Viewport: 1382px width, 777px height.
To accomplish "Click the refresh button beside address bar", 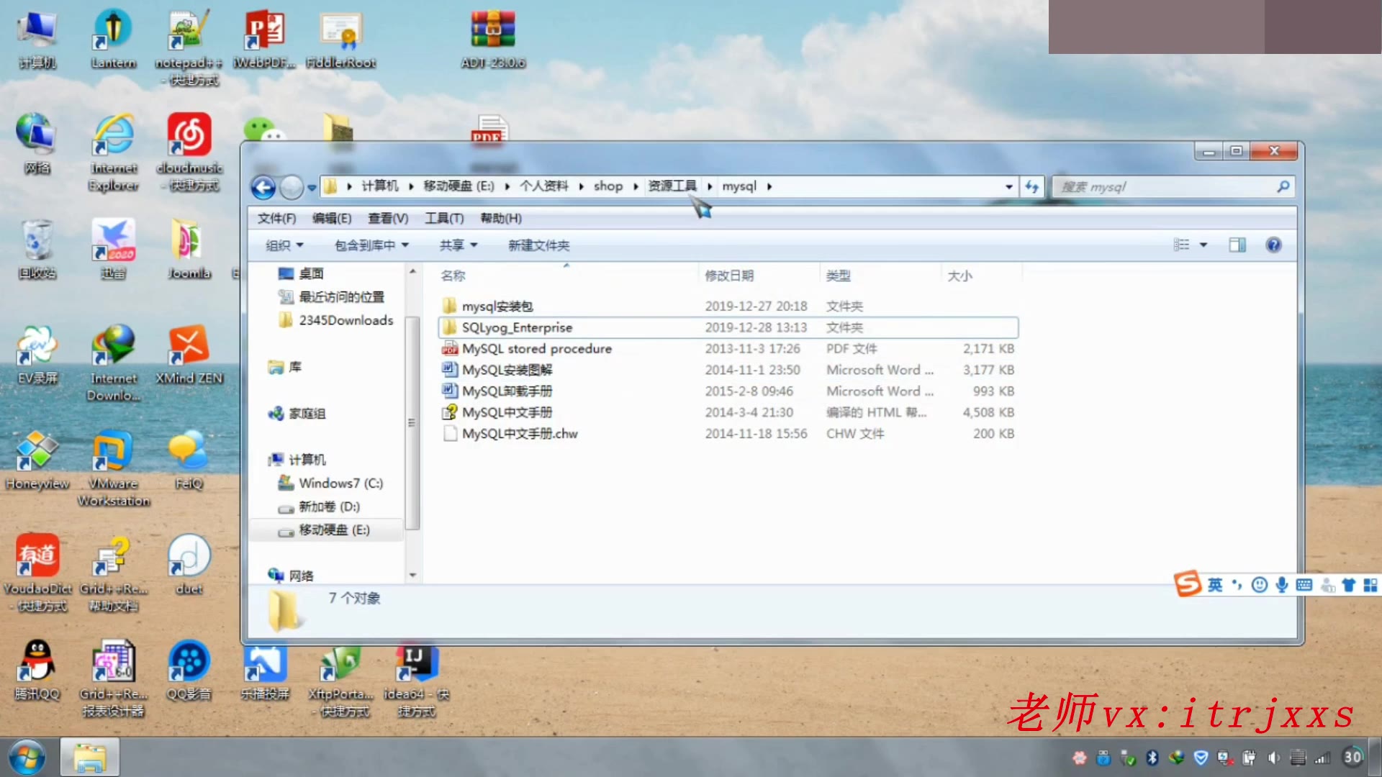I will [x=1031, y=187].
